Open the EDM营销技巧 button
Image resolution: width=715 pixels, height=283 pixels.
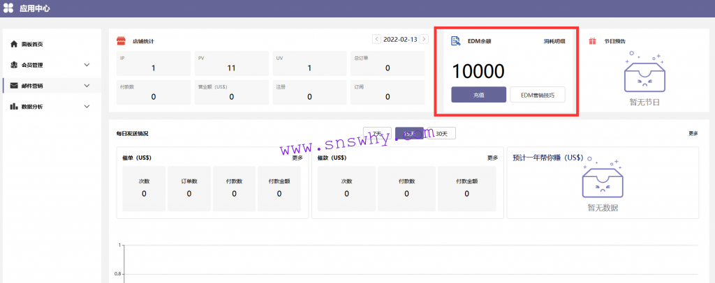pyautogui.click(x=537, y=95)
